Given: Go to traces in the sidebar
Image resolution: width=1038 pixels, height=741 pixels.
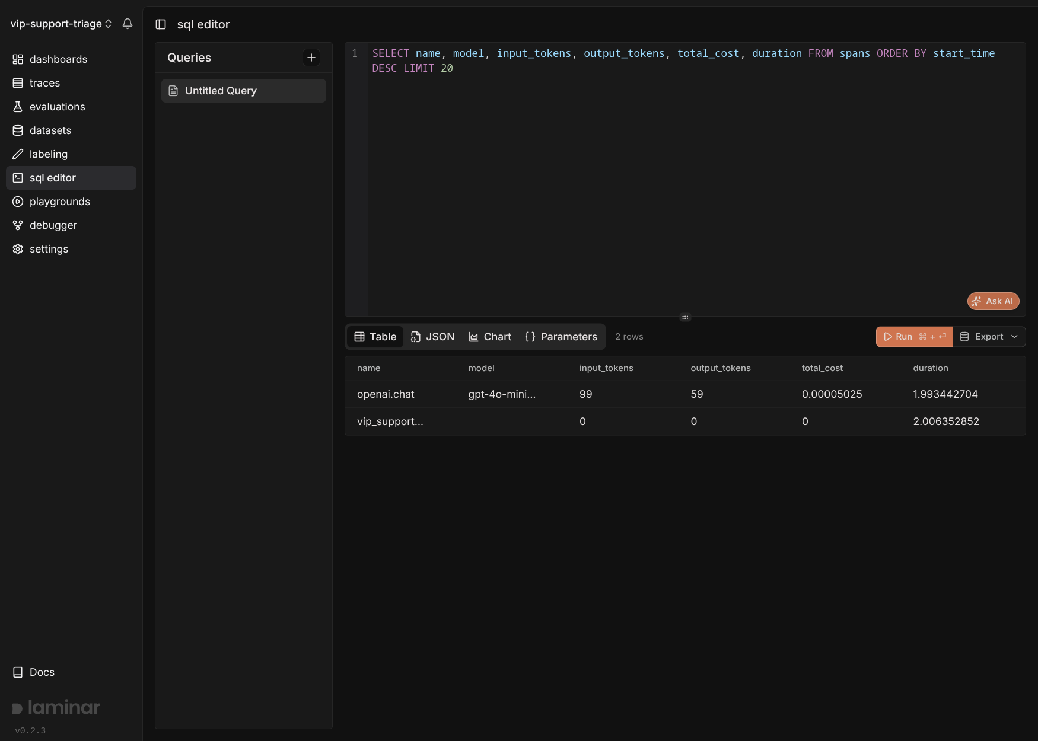Looking at the screenshot, I should pos(71,83).
